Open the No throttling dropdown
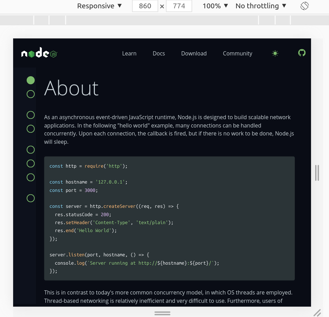This screenshot has height=317, width=329. pyautogui.click(x=261, y=6)
